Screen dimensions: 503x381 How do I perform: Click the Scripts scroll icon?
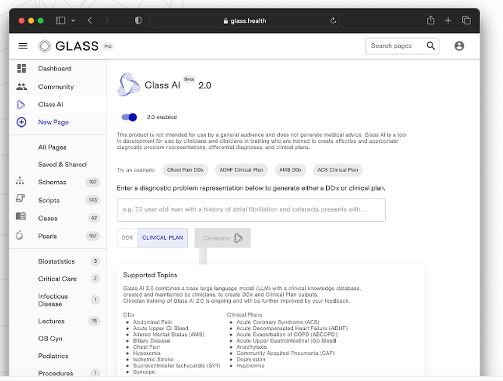tap(20, 198)
